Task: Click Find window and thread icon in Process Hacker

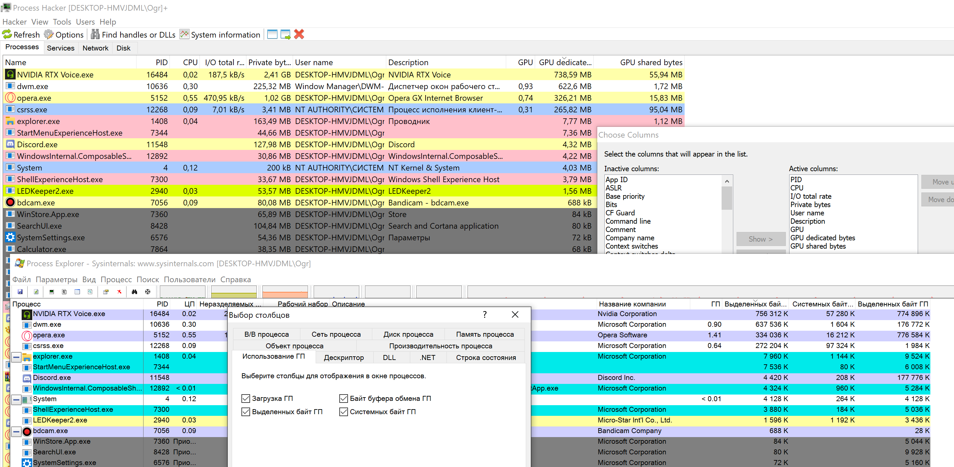Action: (285, 34)
